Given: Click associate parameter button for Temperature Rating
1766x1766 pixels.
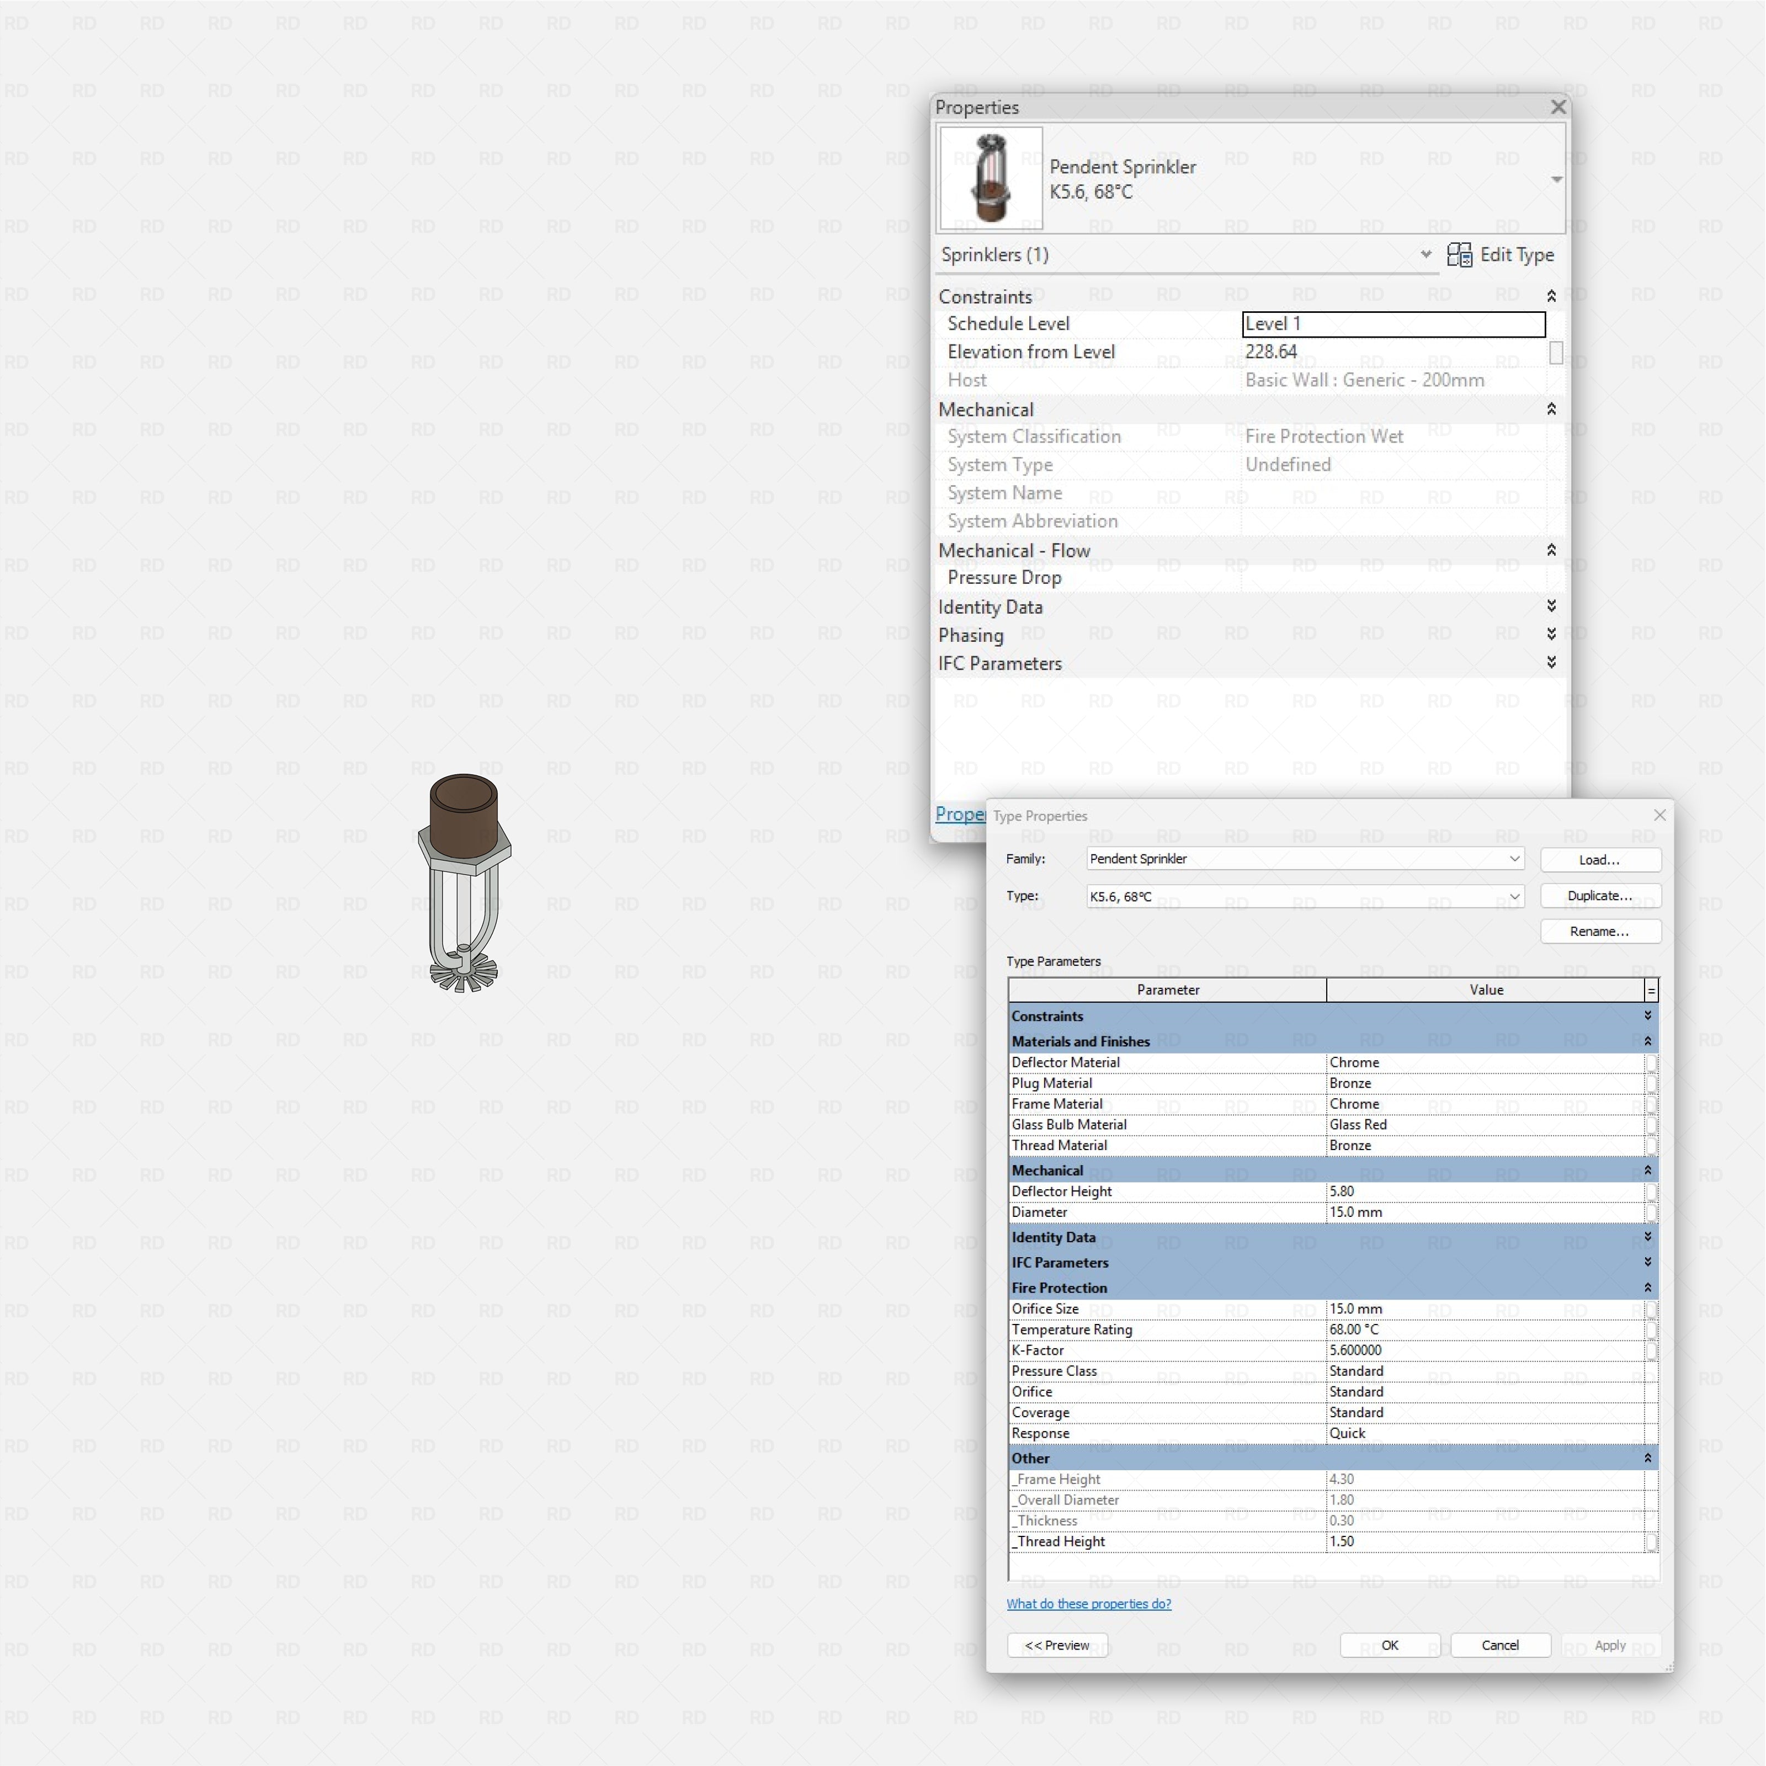Looking at the screenshot, I should tap(1651, 1330).
